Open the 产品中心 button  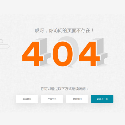[x=52, y=99]
